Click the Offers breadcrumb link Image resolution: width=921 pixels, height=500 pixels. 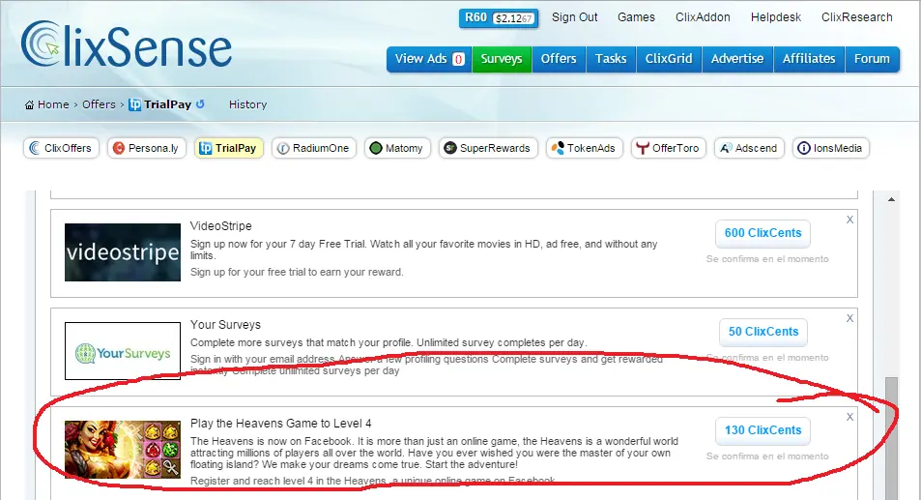99,104
